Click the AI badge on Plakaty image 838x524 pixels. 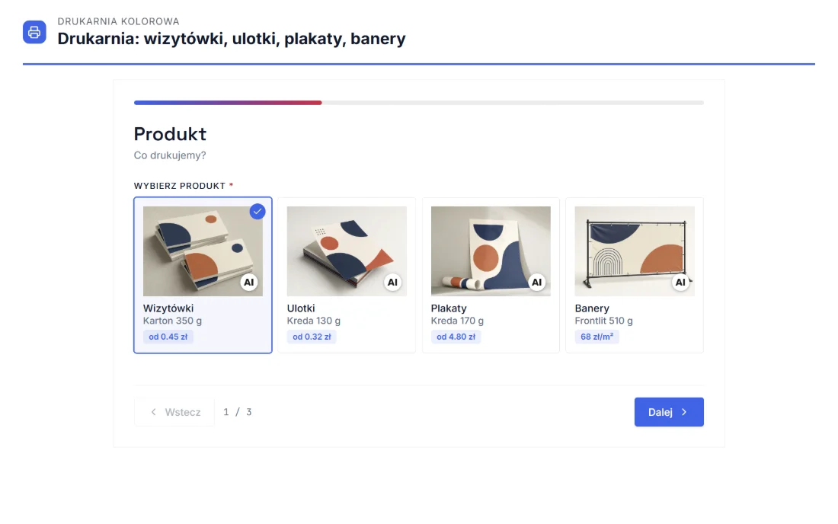536,282
